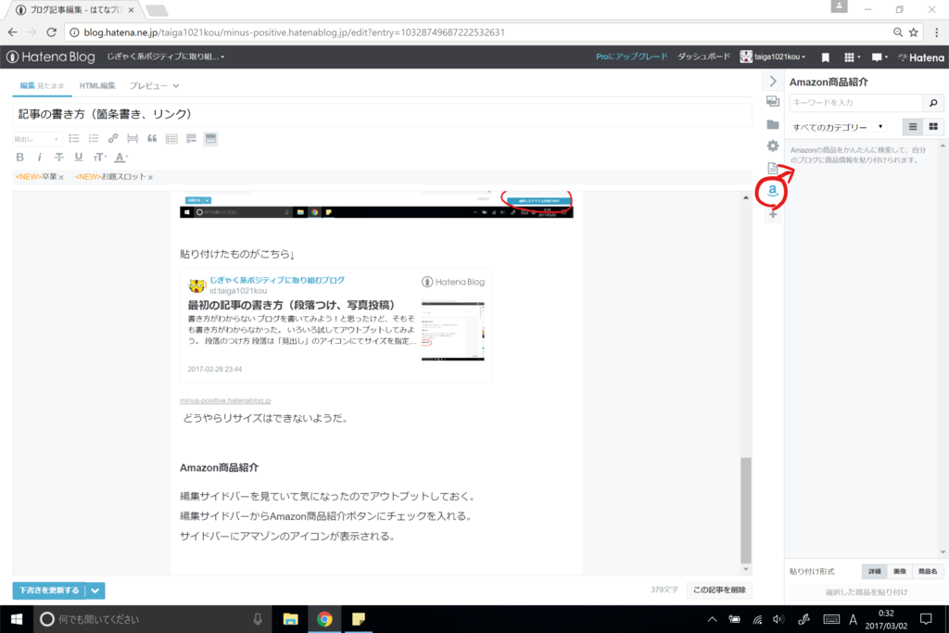Toggle unordered list formatting
The image size is (949, 633).
click(x=73, y=138)
